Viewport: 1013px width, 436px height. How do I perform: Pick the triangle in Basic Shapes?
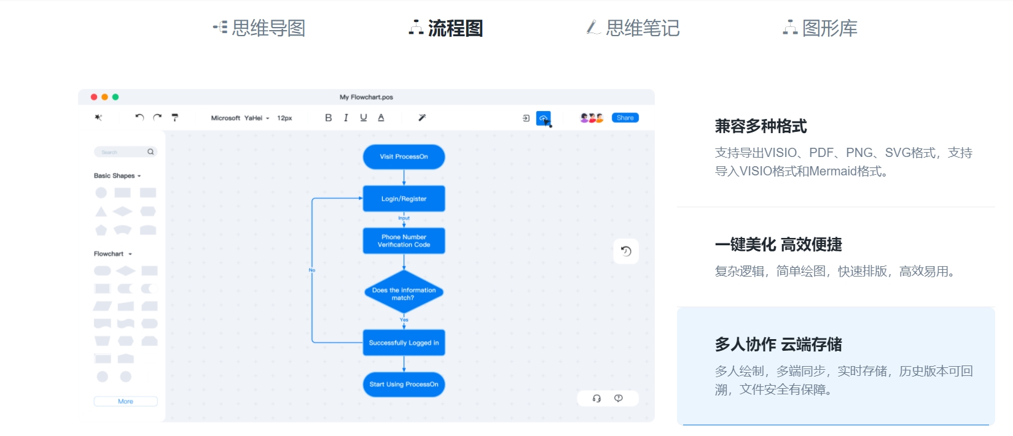pos(101,212)
